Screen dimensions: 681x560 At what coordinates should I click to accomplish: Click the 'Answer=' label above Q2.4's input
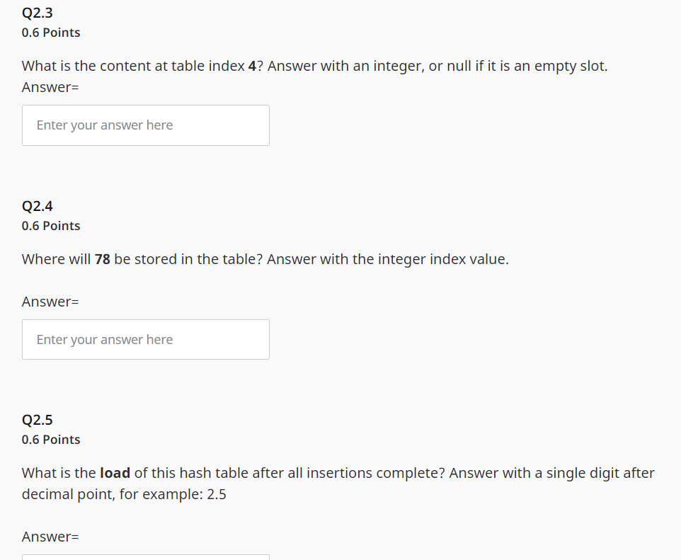50,301
